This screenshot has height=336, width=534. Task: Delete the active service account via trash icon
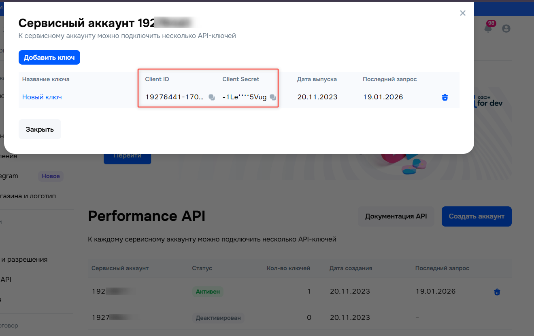(497, 292)
